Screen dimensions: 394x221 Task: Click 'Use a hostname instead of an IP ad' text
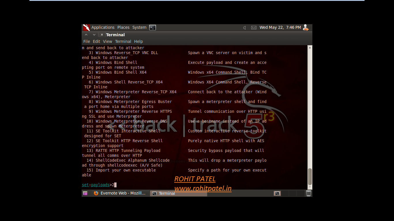[227, 121]
